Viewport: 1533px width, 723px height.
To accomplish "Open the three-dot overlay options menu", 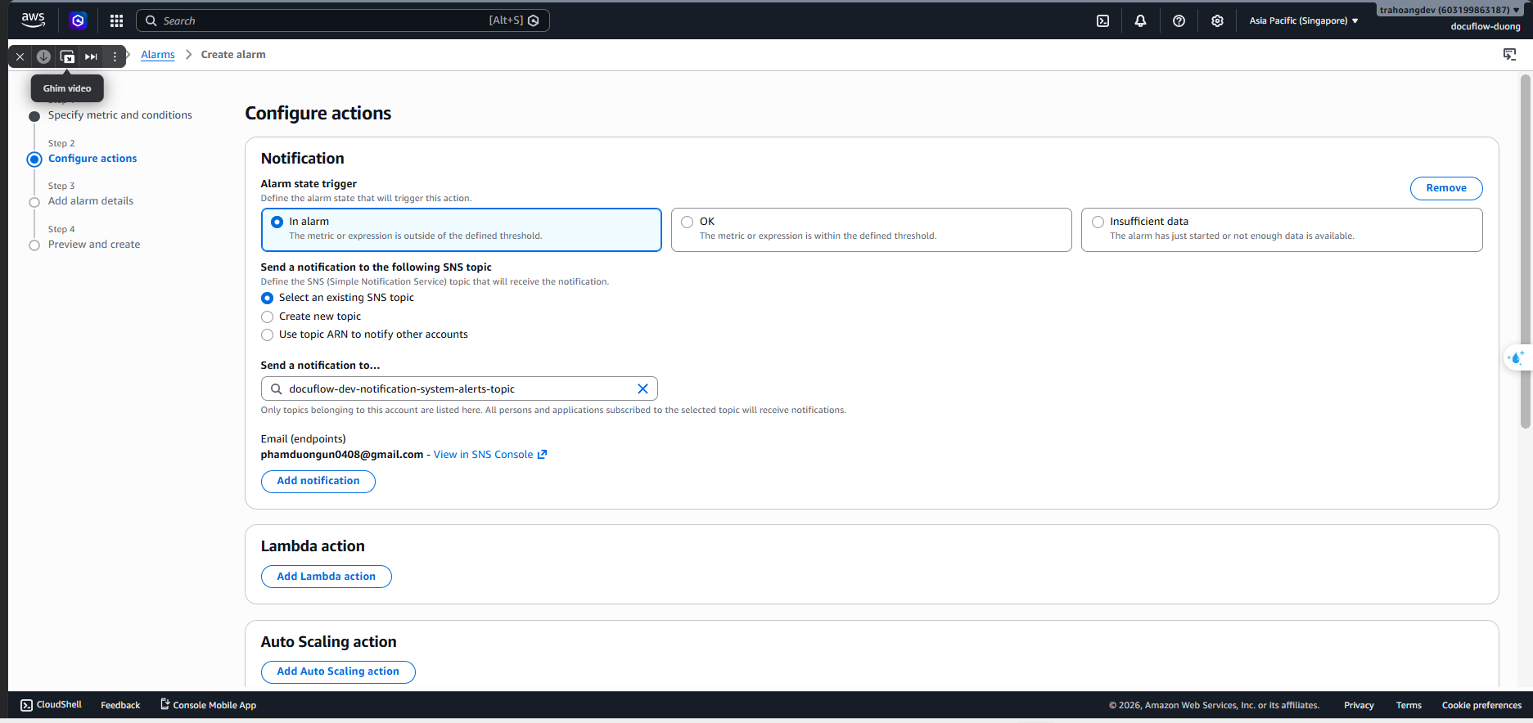I will (x=115, y=56).
